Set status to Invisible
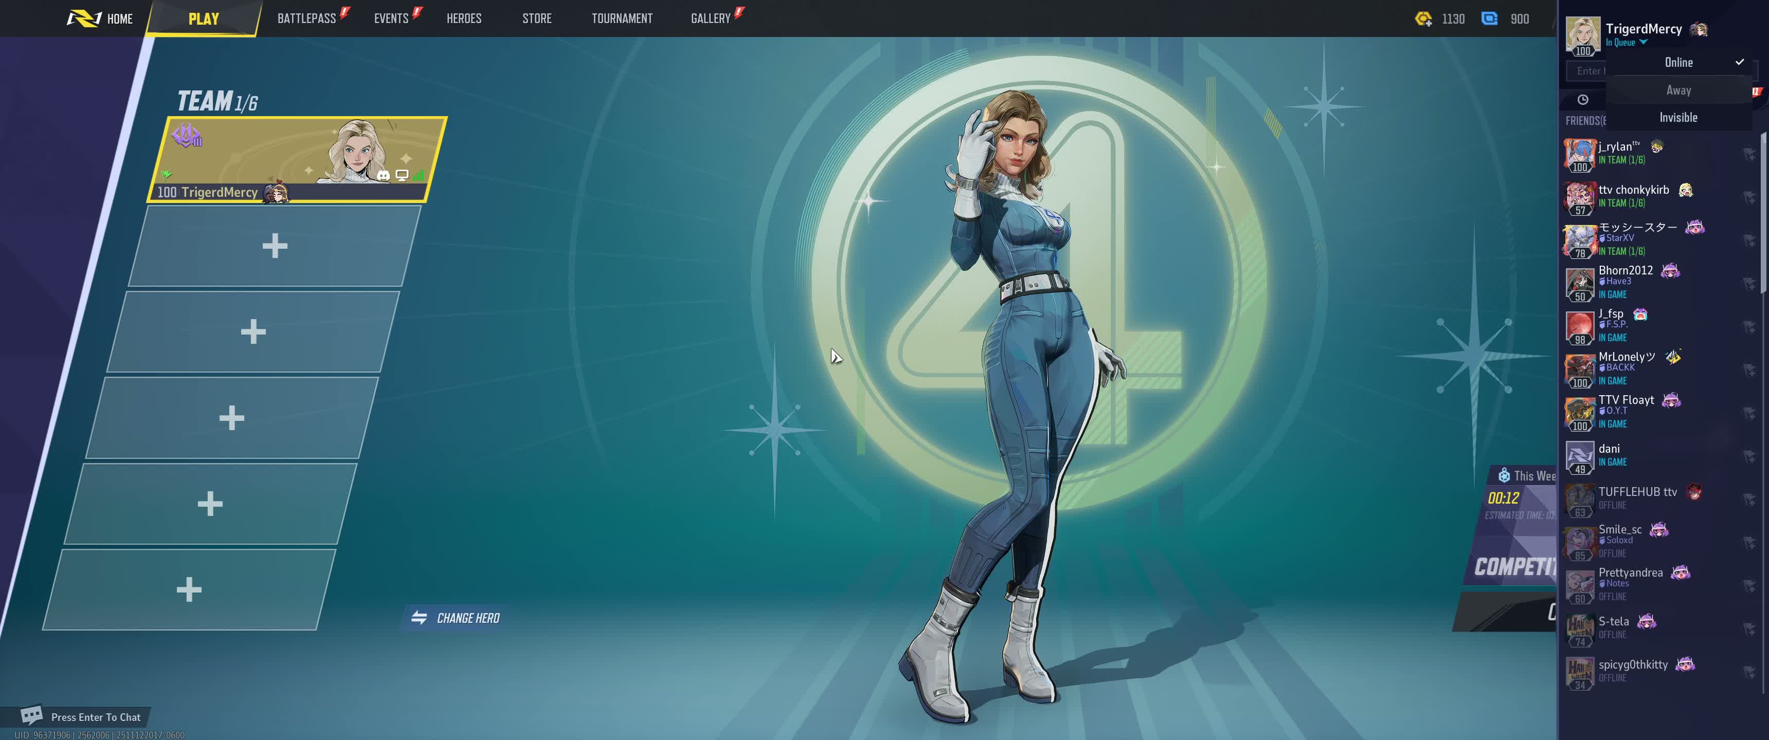 click(x=1678, y=117)
